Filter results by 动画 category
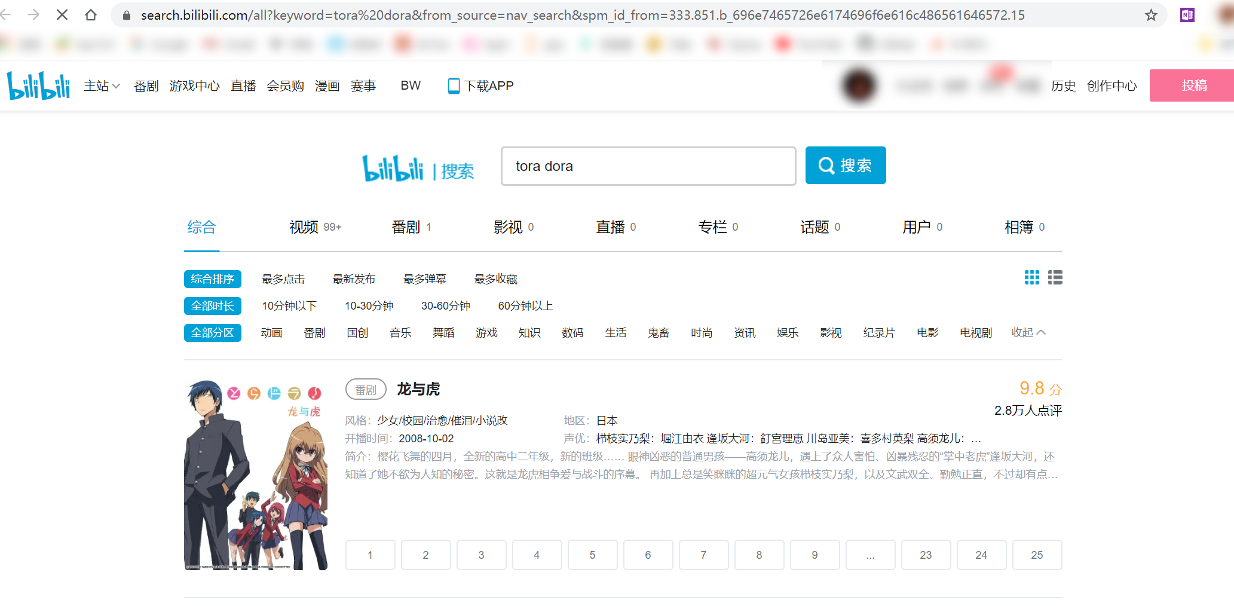The width and height of the screenshot is (1234, 606). click(271, 333)
